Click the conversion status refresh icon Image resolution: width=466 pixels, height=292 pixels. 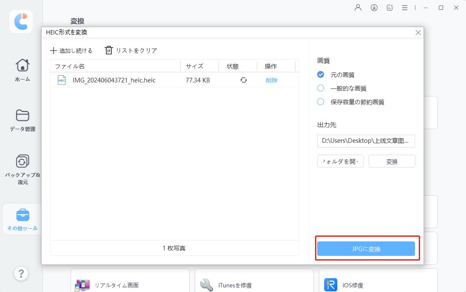(x=243, y=80)
